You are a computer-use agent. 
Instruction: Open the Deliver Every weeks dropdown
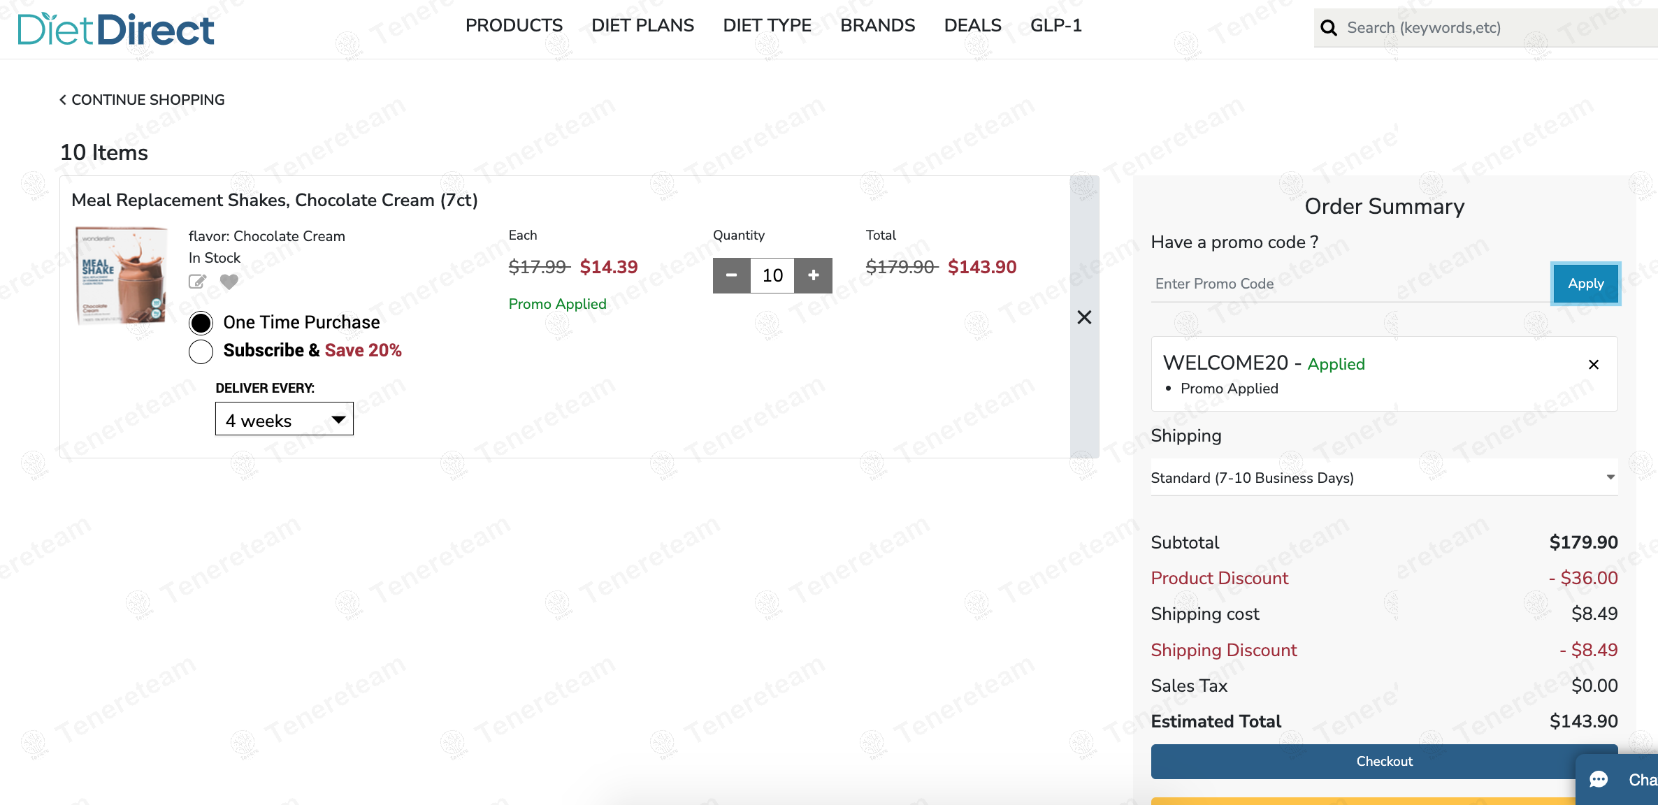284,419
